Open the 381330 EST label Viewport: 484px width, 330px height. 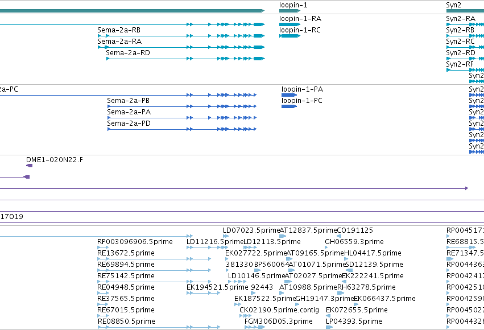[239, 265]
